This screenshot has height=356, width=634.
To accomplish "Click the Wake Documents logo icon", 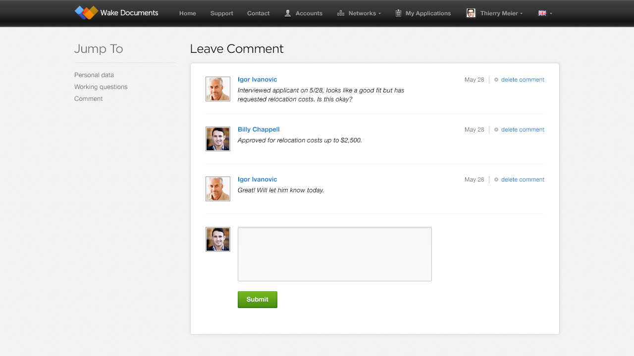I will tap(86, 13).
